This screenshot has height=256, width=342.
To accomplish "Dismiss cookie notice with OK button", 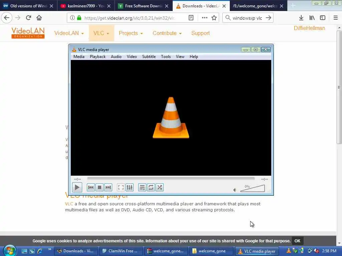I will [297, 241].
